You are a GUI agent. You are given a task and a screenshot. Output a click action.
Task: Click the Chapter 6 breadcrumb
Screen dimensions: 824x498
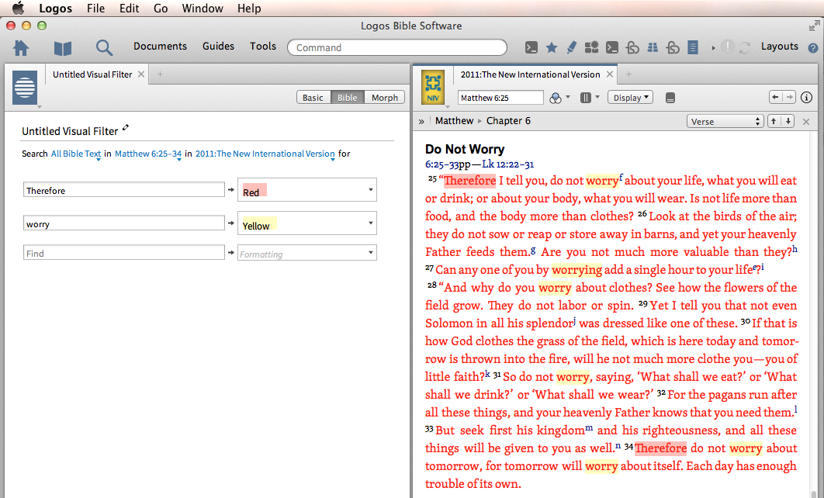coord(508,121)
